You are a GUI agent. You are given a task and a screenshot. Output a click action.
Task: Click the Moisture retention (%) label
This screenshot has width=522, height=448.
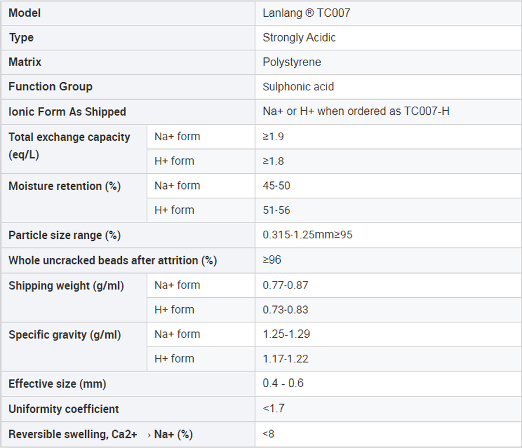click(x=64, y=186)
